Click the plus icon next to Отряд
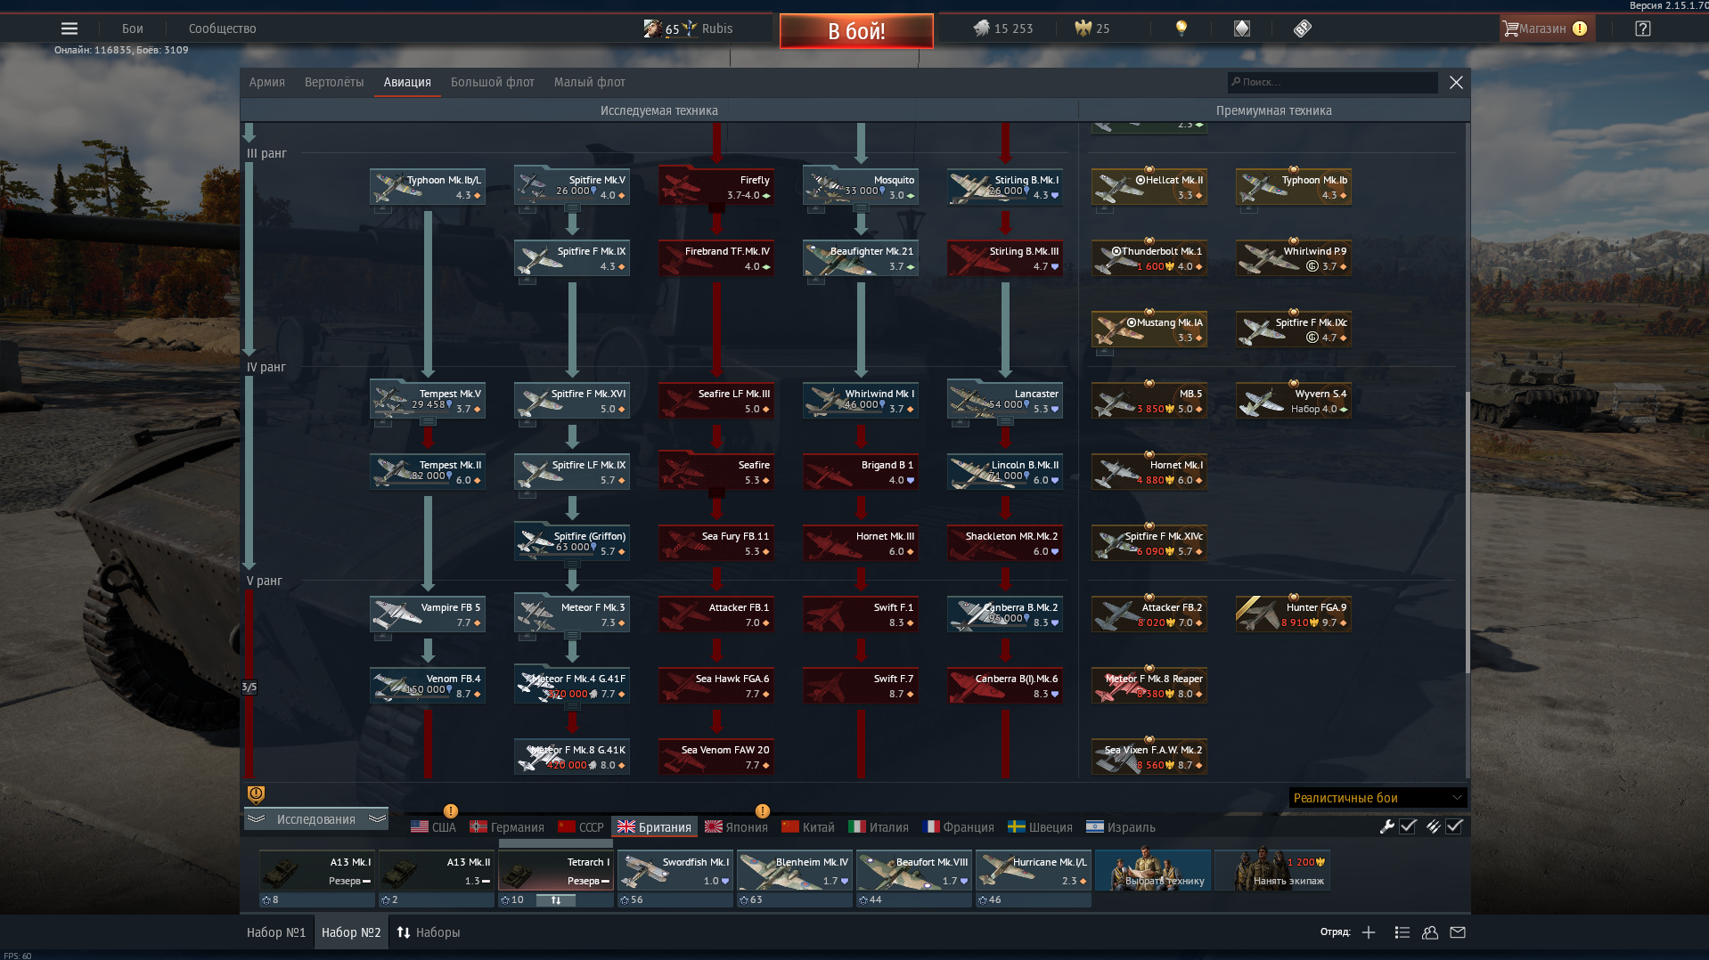The image size is (1709, 960). pyautogui.click(x=1369, y=932)
